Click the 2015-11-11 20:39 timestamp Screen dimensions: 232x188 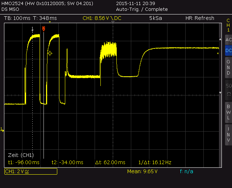[136, 3]
